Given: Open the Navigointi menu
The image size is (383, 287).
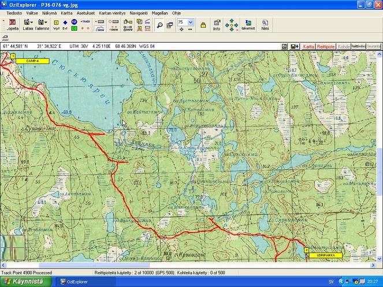Looking at the screenshot, I should pyautogui.click(x=138, y=12).
